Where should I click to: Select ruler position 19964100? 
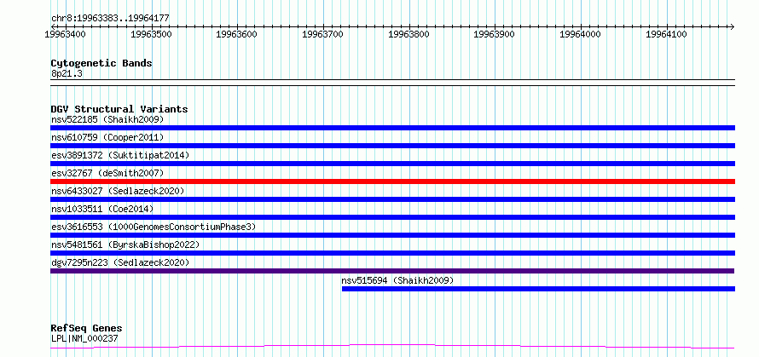(668, 34)
